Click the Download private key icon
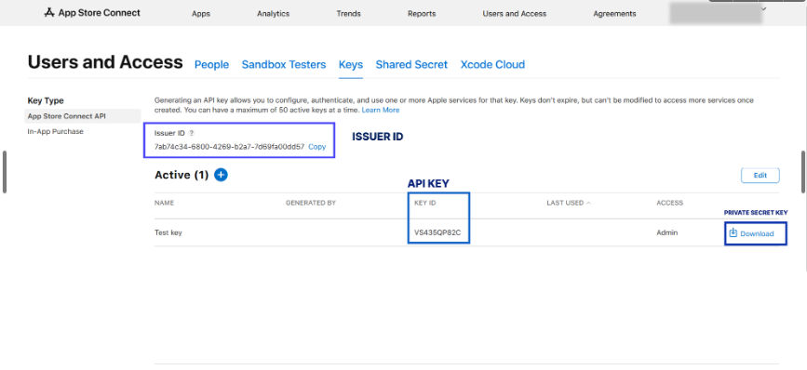The height and width of the screenshot is (370, 807). 733,232
